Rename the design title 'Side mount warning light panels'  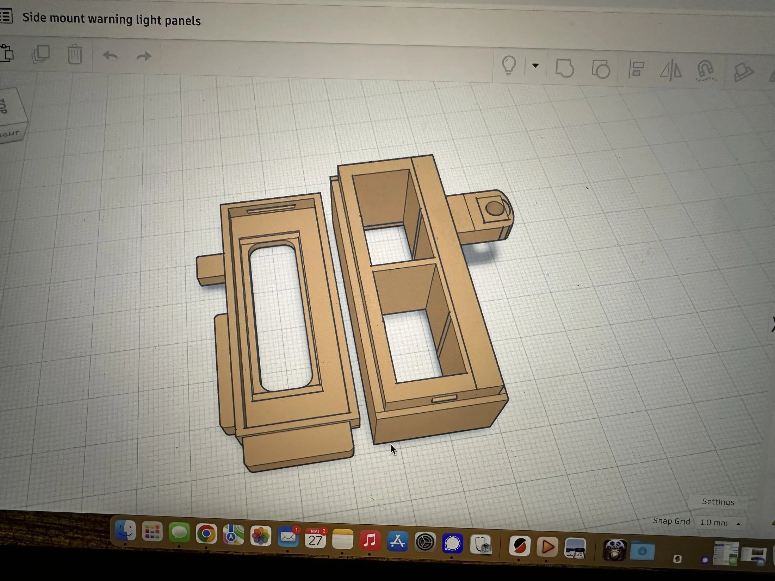pos(112,19)
